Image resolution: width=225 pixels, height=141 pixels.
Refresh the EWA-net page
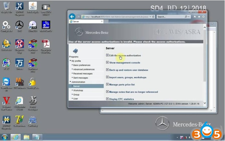click(153, 17)
